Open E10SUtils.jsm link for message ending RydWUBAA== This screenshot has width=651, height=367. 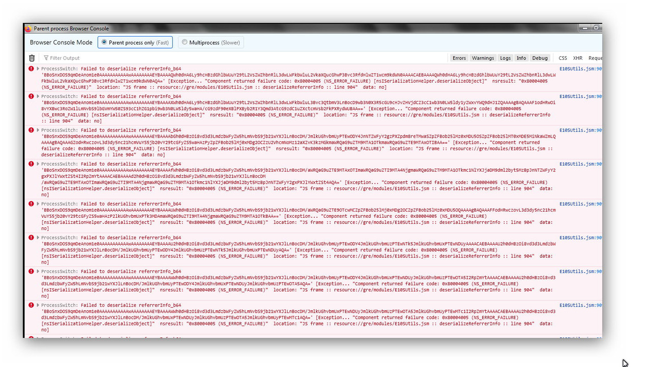[x=580, y=96]
